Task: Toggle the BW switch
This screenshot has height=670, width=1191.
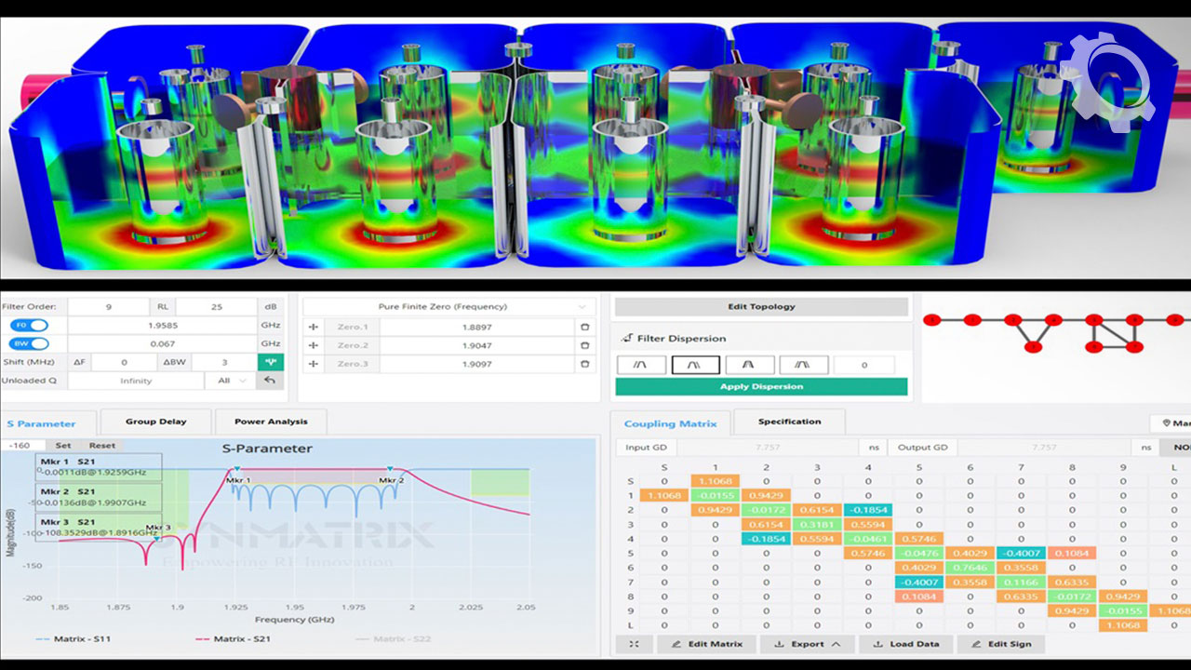Action: pyautogui.click(x=30, y=343)
